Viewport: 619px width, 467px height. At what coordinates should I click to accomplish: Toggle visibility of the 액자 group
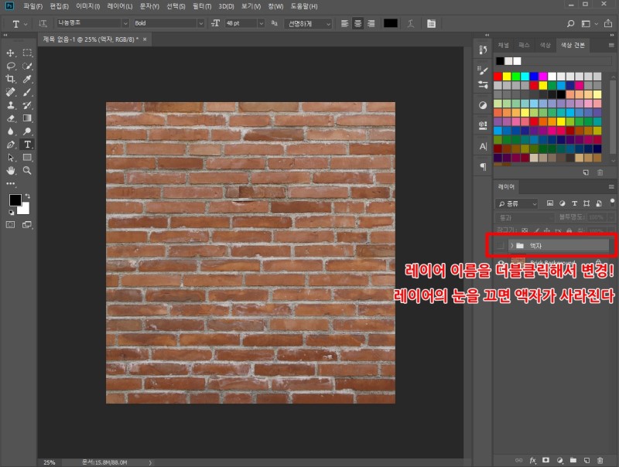point(501,245)
